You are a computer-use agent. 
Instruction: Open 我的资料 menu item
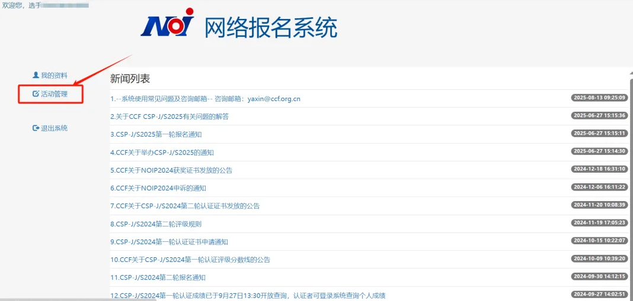click(x=54, y=76)
